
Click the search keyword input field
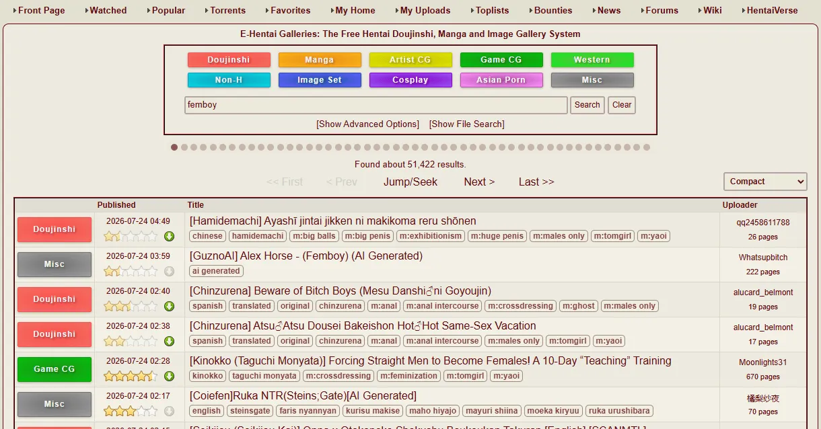(376, 105)
